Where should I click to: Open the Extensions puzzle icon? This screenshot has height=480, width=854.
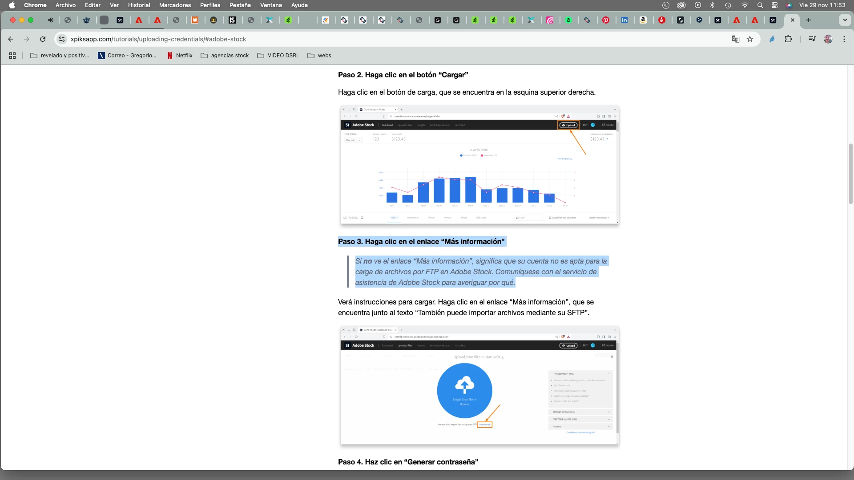788,39
